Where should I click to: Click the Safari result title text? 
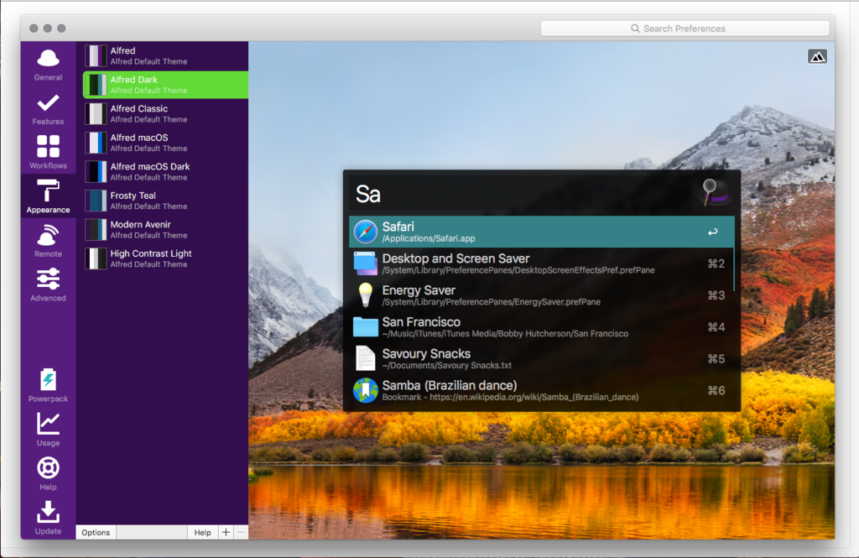point(398,227)
